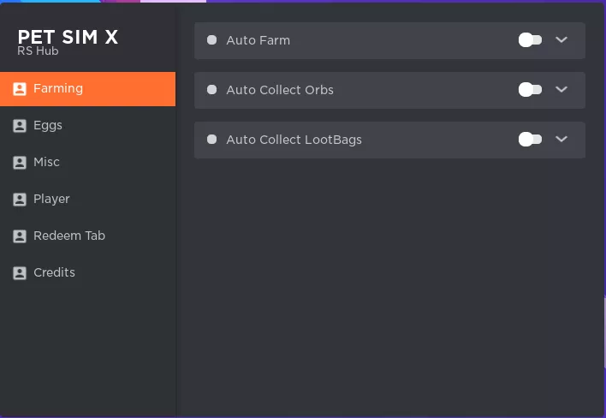Toggle Auto Collect LootBags on
606x418 pixels.
click(x=530, y=140)
